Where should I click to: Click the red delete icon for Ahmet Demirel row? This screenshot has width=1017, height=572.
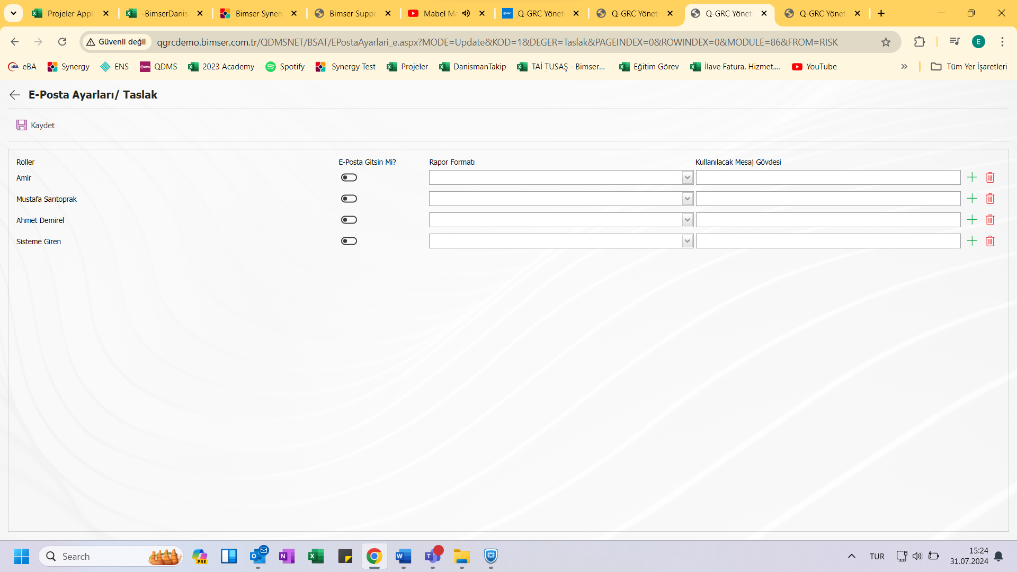(990, 219)
